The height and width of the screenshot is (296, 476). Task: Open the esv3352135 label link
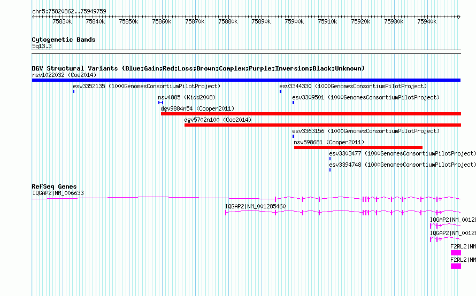(x=147, y=86)
